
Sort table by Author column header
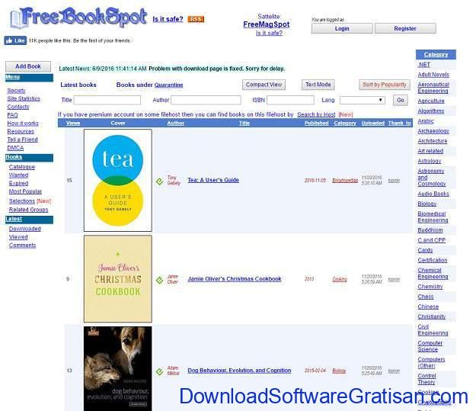[x=175, y=123]
